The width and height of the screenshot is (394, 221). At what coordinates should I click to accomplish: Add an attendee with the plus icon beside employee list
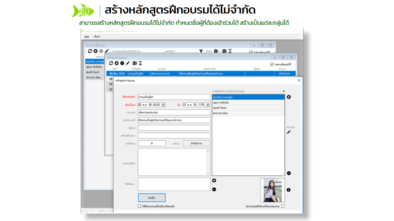click(x=289, y=97)
